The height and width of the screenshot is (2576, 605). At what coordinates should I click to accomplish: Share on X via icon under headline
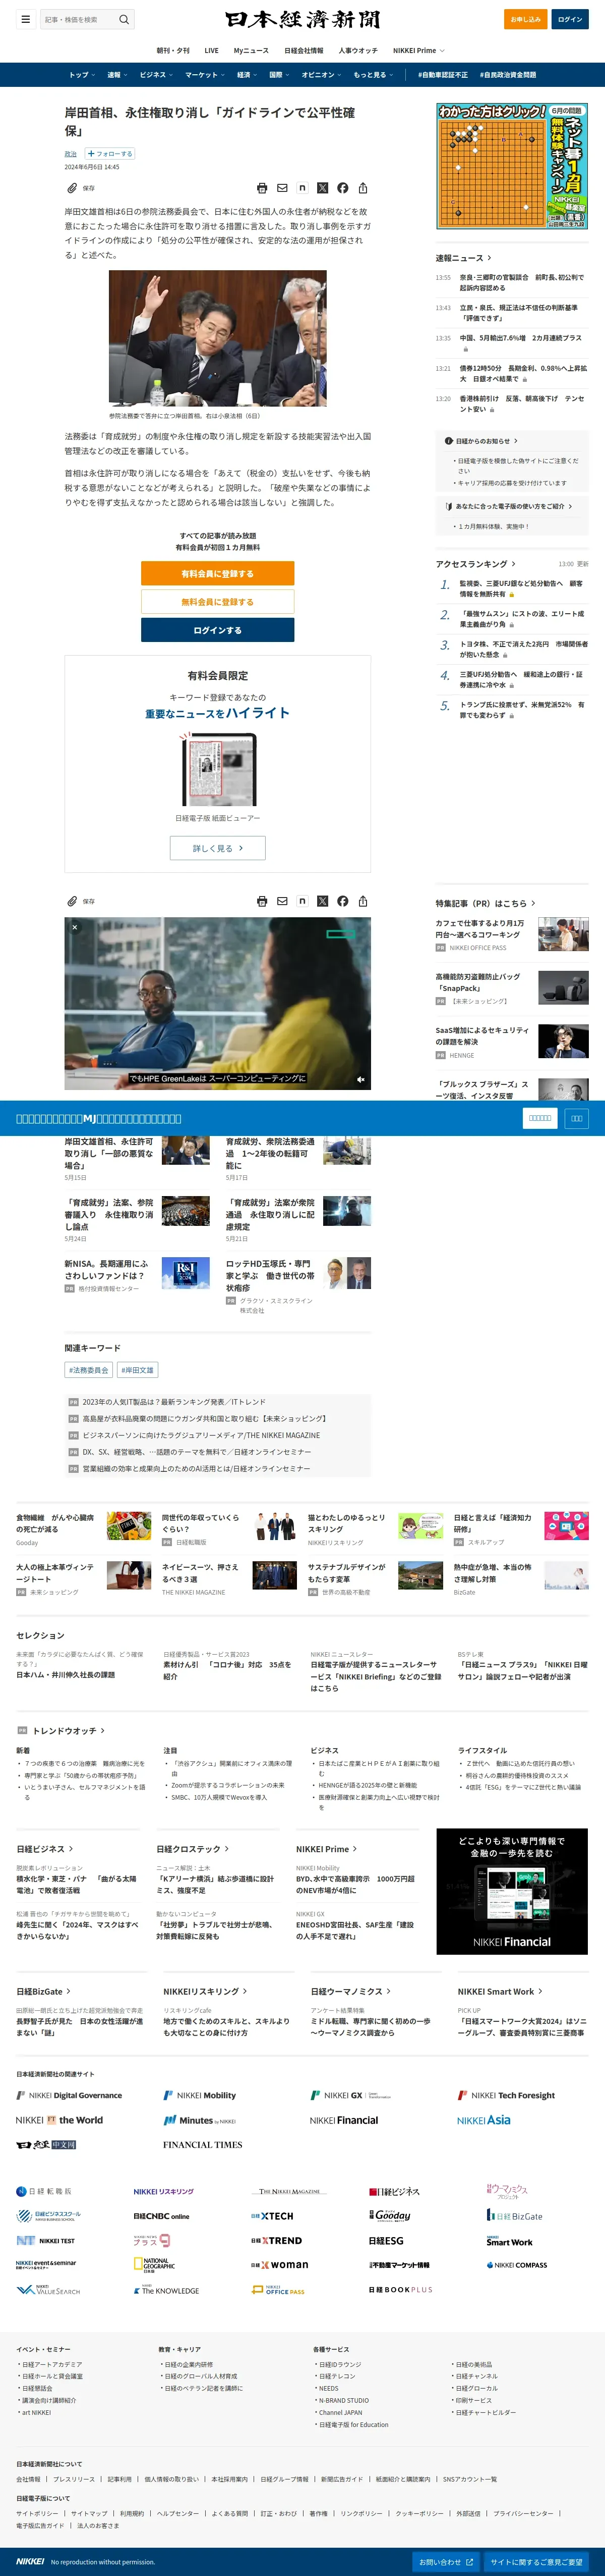coord(323,188)
